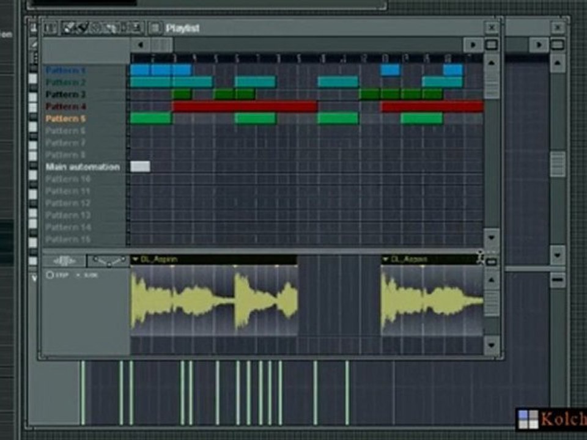
Task: Open the right DL_Aspirin clip dropdown arrow
Action: pos(385,259)
